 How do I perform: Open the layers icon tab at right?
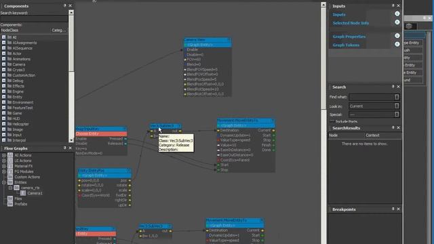(409, 26)
